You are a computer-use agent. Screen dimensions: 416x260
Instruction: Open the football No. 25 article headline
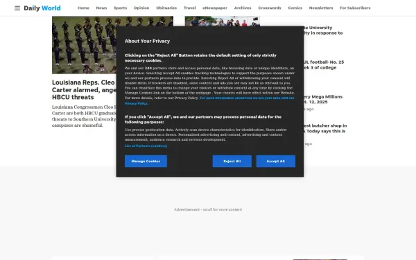pos(324,64)
